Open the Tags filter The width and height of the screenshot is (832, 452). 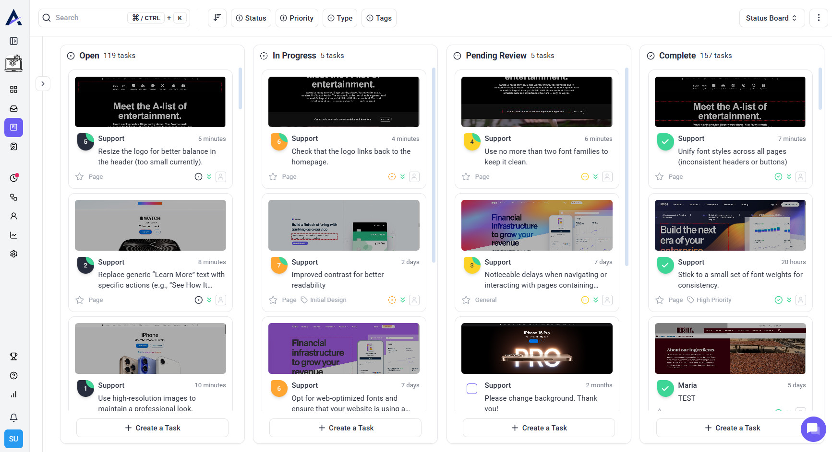coord(379,18)
